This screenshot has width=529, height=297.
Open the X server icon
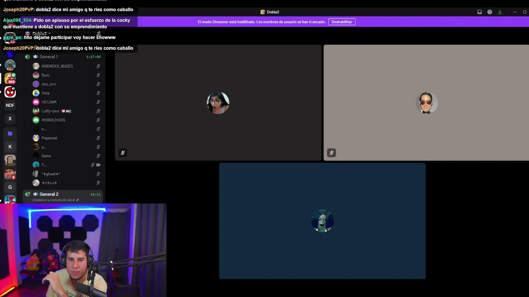pyautogui.click(x=10, y=119)
